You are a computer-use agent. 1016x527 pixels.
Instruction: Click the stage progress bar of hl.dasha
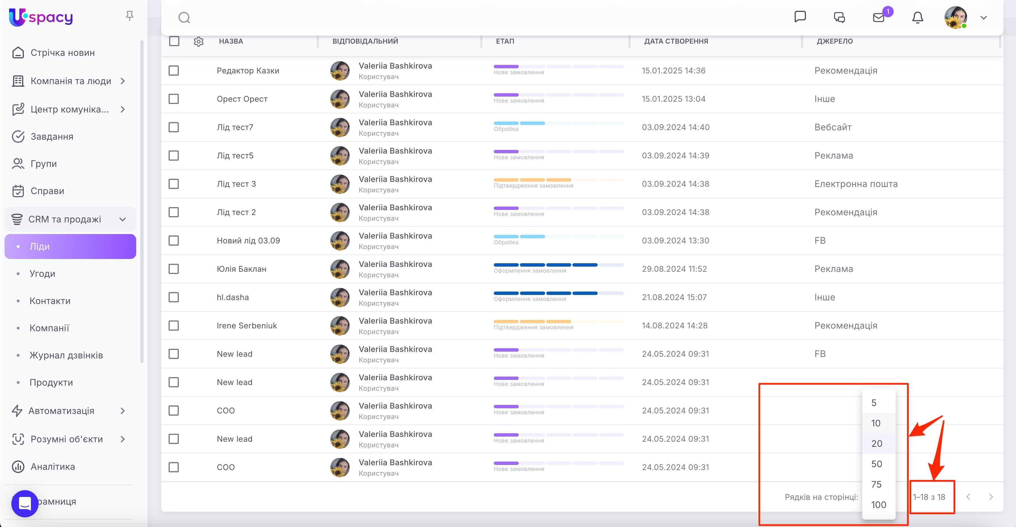tap(559, 293)
